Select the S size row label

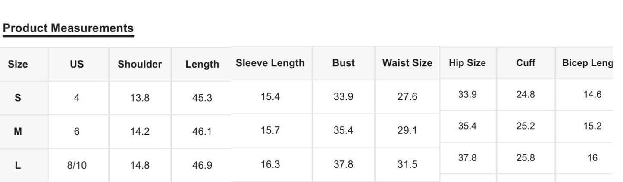coord(18,98)
